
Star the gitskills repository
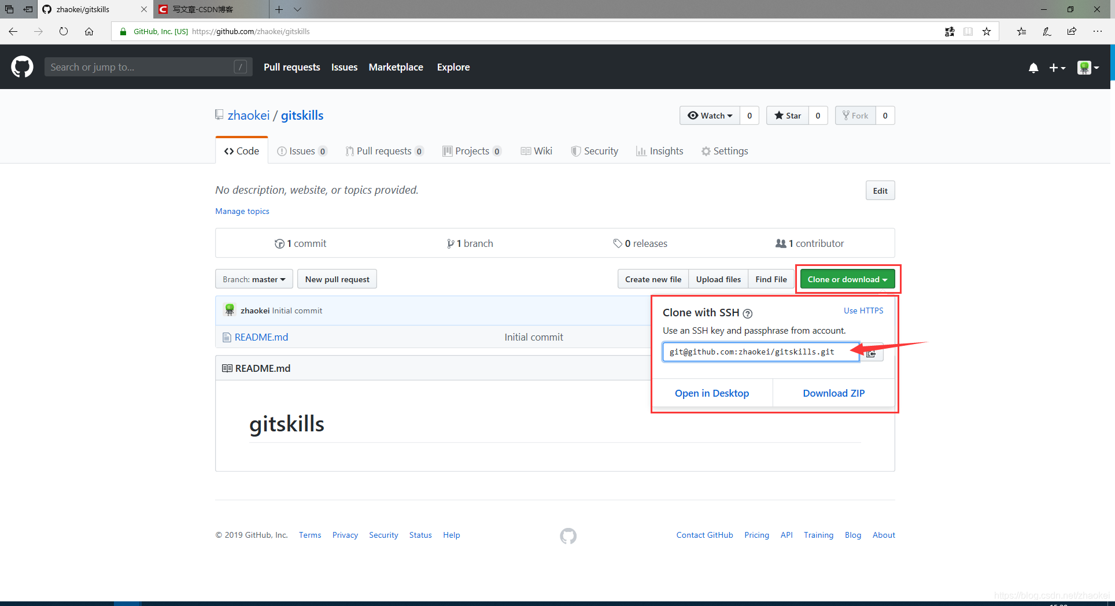[x=788, y=116]
